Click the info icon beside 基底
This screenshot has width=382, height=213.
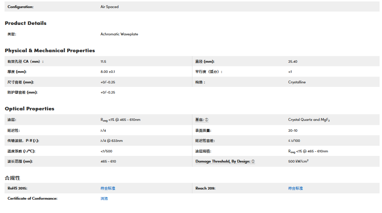point(207,120)
